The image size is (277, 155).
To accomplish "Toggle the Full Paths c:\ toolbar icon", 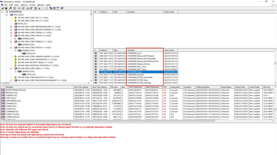I will click(x=19, y=8).
